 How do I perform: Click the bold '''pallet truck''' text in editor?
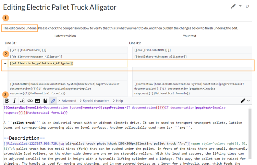[x=24, y=123]
